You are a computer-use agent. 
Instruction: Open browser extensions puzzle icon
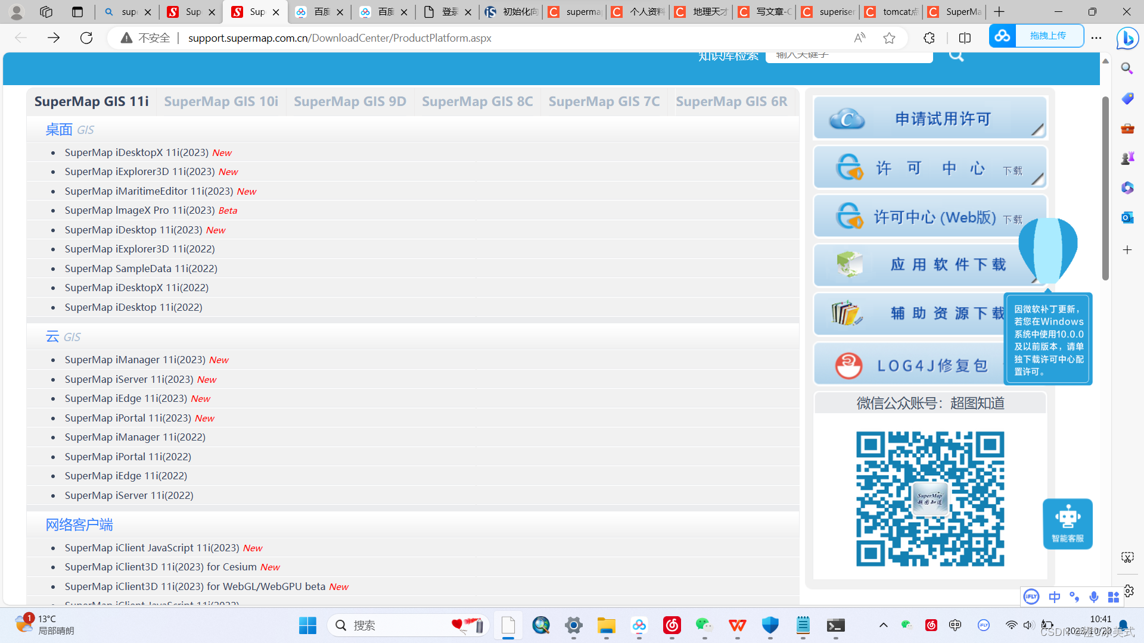pos(929,38)
